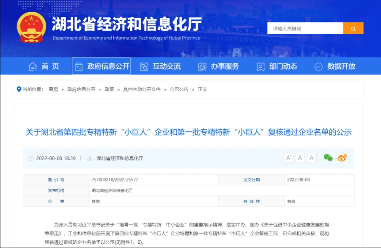Increase font size with A+ button
Image resolution: width=381 pixels, height=248 pixels.
point(289,158)
